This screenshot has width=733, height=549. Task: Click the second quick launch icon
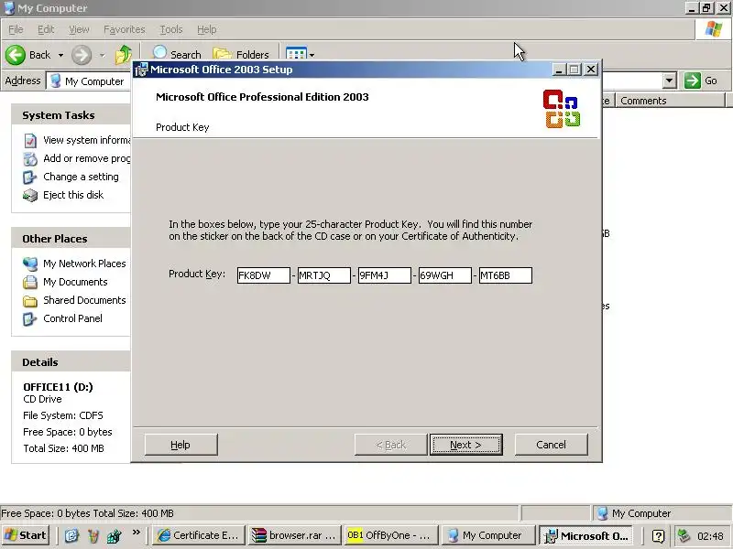pos(93,535)
